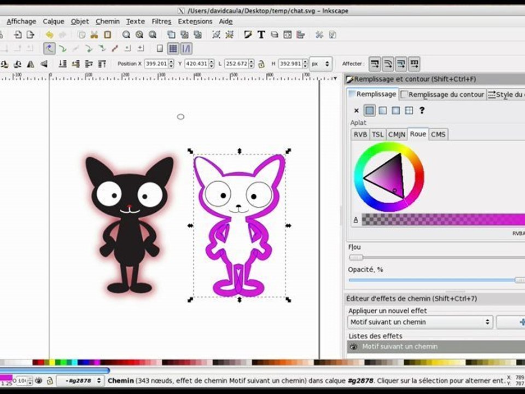Open the Fill and Stroke dialog icon
Viewport: 525px width, 394px height.
point(248,35)
